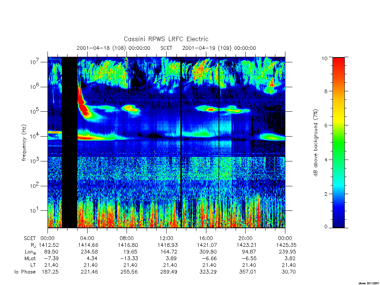Click the SCET label in the top header
Image resolution: width=380 pixels, height=285 pixels.
pyautogui.click(x=166, y=48)
